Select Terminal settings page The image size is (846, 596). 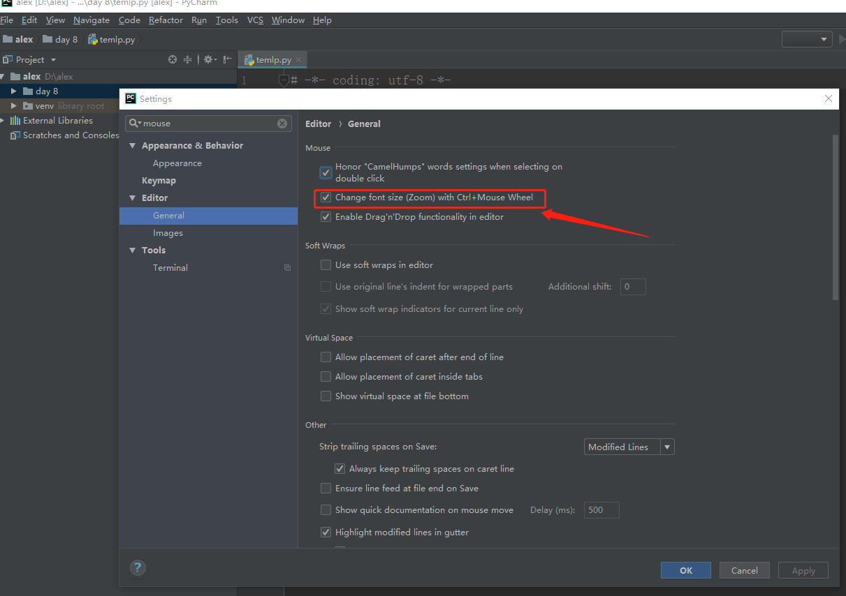(x=170, y=268)
